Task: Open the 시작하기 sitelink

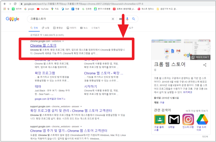Action: 91,86
